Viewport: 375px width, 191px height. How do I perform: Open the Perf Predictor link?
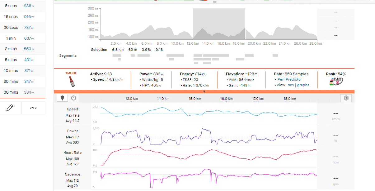(290, 79)
